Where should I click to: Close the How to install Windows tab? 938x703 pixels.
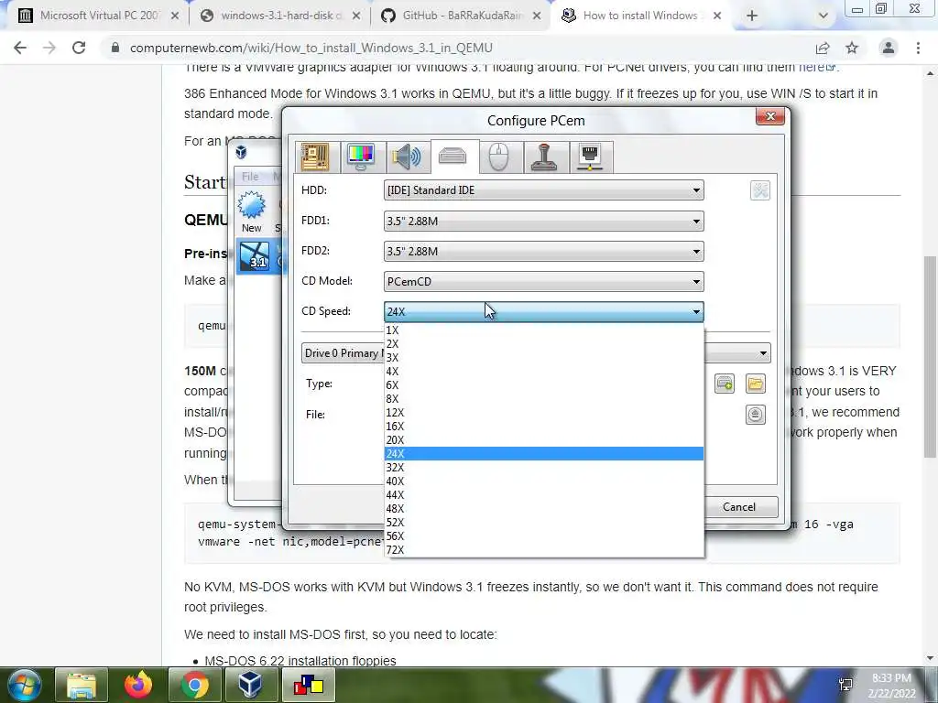(x=717, y=16)
